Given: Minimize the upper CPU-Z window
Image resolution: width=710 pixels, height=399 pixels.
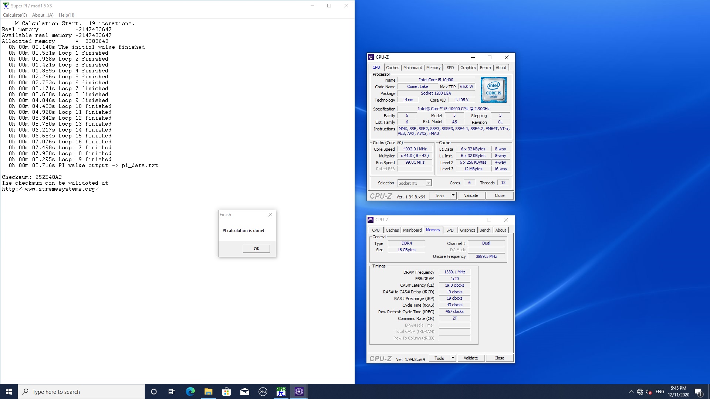Looking at the screenshot, I should point(473,57).
